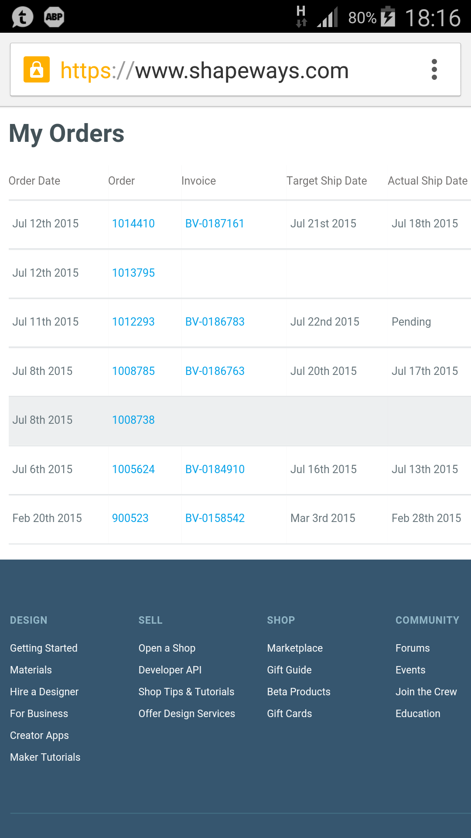Tap the Tumblr notification icon in status bar
Screen dimensions: 471x838
22,17
